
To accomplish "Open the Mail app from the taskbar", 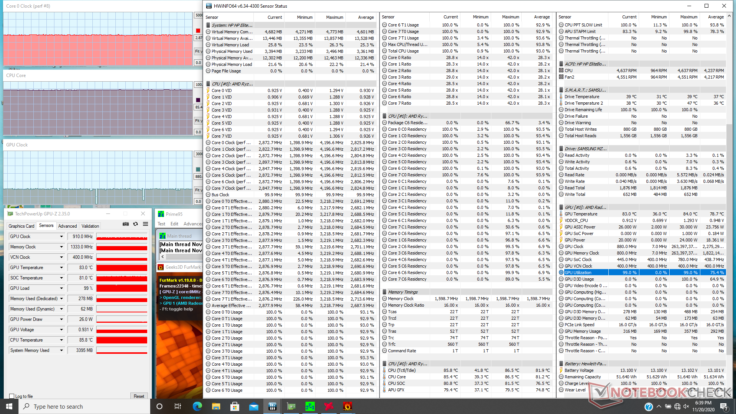I will [x=253, y=406].
